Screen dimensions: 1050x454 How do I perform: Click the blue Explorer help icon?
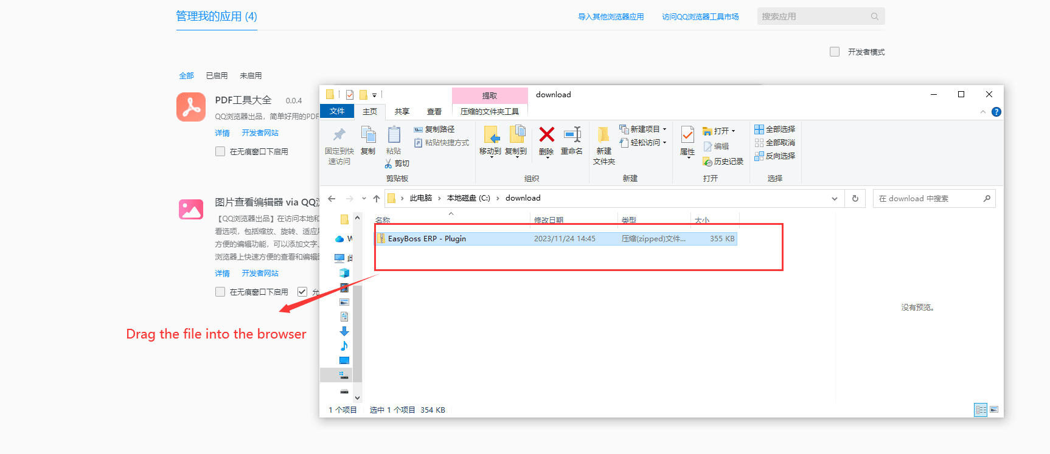coord(996,112)
